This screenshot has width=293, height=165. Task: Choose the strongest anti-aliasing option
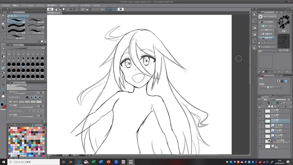pos(40,97)
